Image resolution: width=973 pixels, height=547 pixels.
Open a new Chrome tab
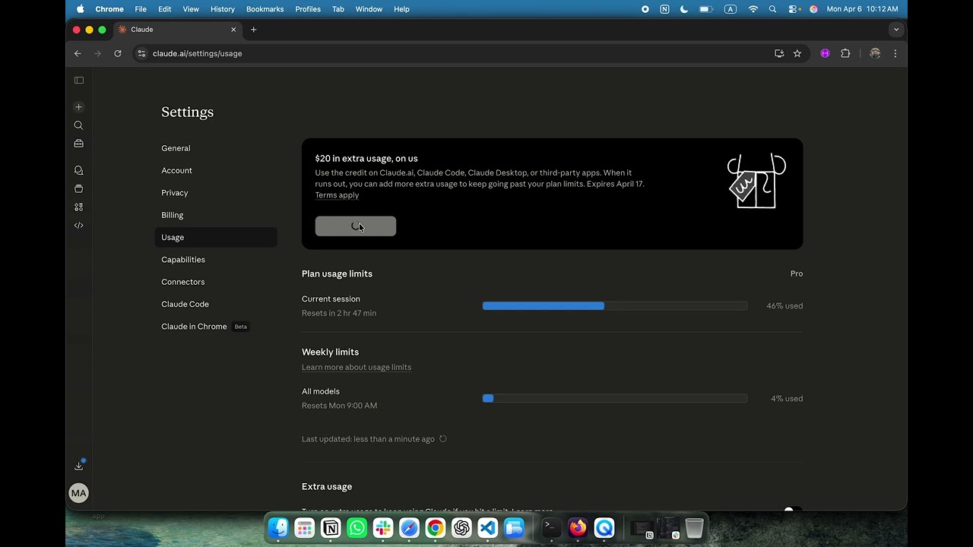click(254, 30)
